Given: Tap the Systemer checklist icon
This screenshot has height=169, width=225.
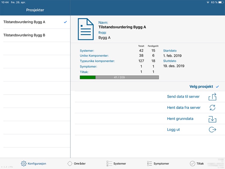Looking at the screenshot, I should 109,164.
